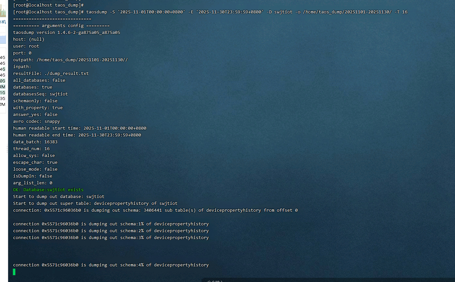Click the 'resultFile: ./dump_result.txt' line
The image size is (455, 282).
click(51, 74)
